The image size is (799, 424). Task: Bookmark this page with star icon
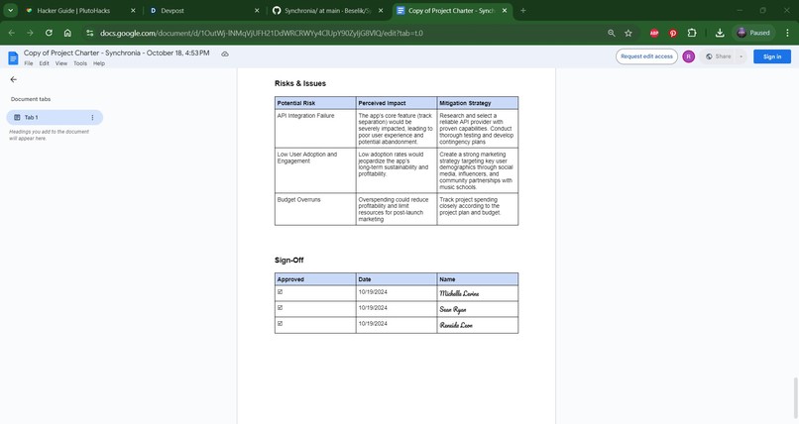point(628,33)
